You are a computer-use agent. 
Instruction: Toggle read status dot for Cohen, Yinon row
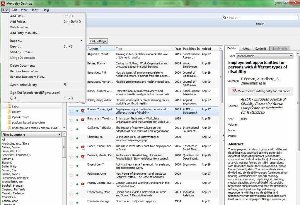77,147
